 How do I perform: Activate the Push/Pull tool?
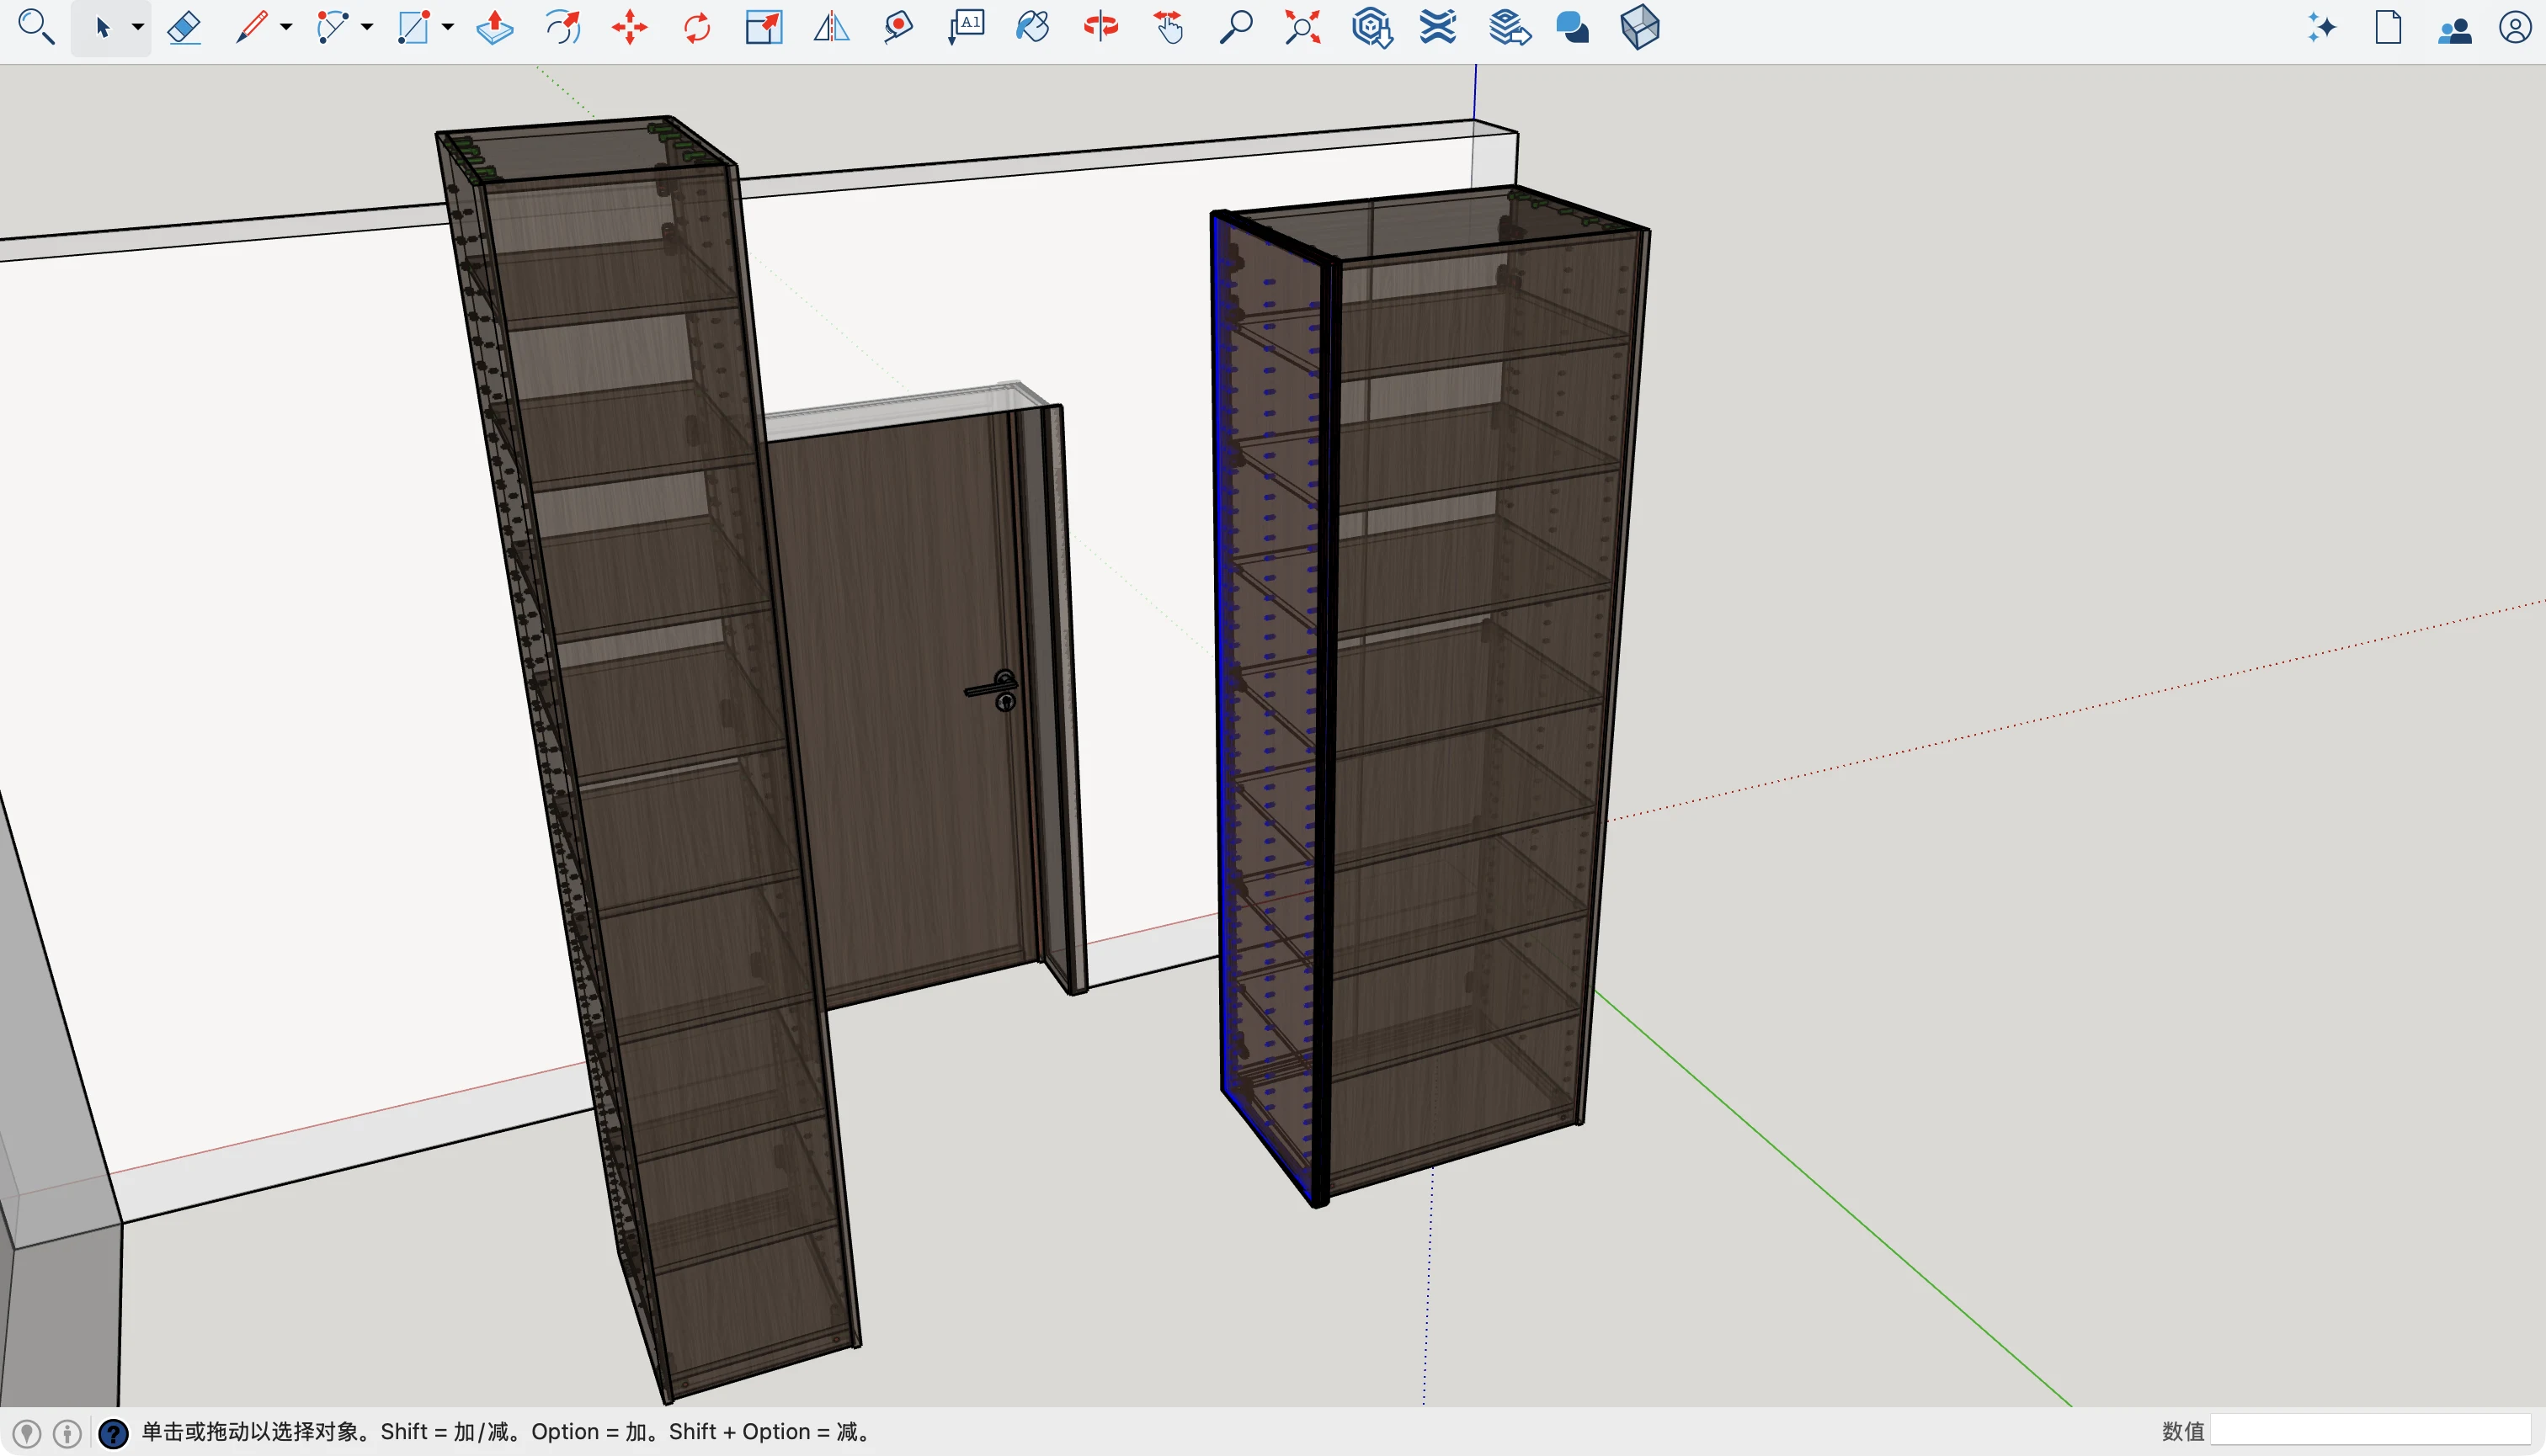point(494,27)
